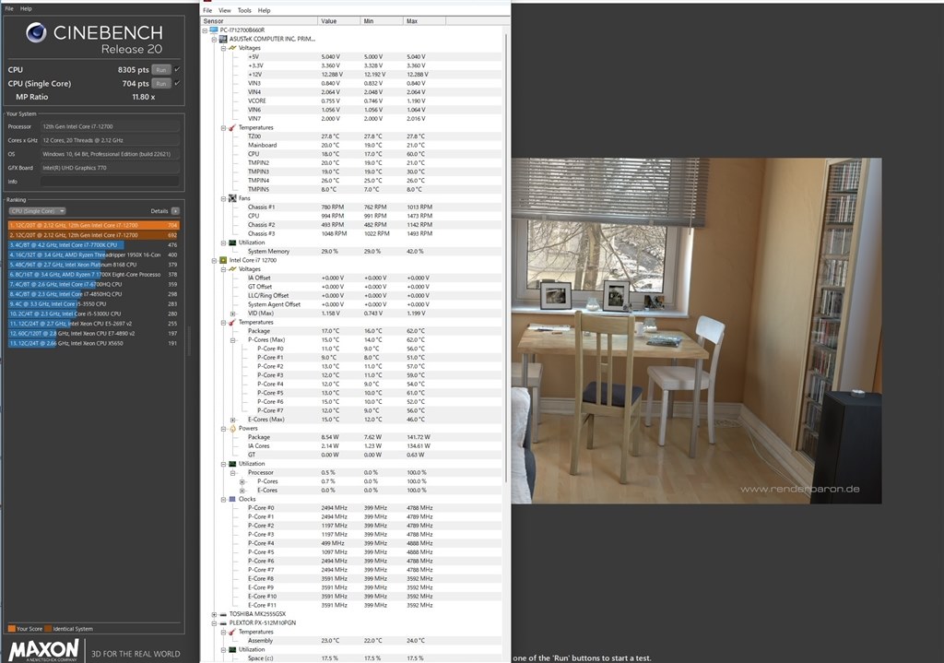Click the Clocks category icon
944x663 pixels.
click(232, 499)
